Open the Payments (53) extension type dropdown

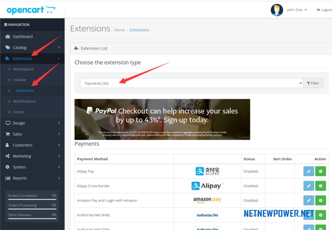[x=191, y=83]
